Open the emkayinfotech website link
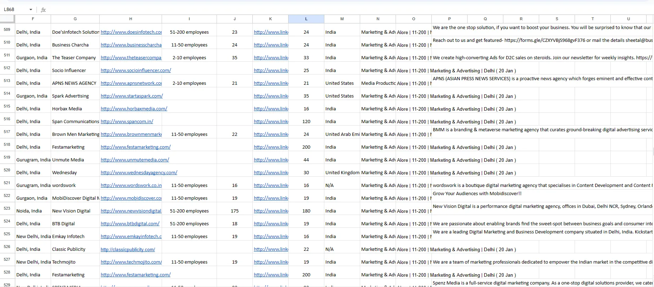This screenshot has height=287, width=654. (x=131, y=236)
